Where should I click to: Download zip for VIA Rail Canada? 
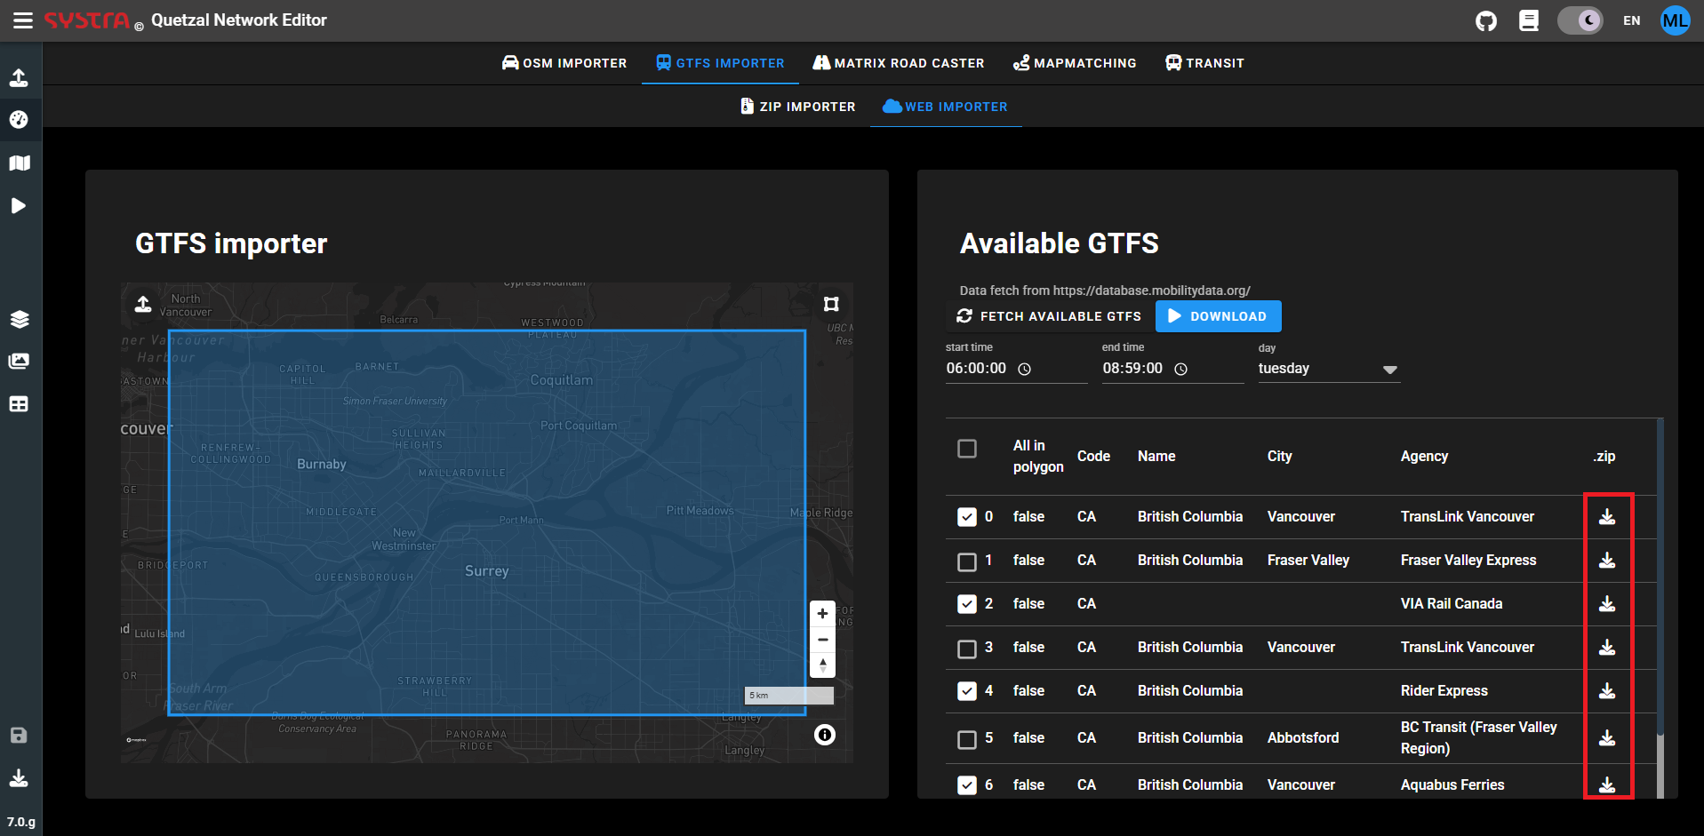click(1607, 604)
